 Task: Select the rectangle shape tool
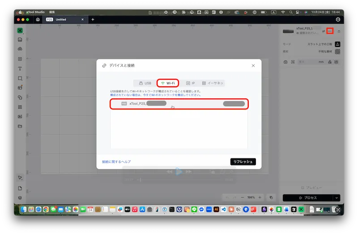[x=20, y=78]
